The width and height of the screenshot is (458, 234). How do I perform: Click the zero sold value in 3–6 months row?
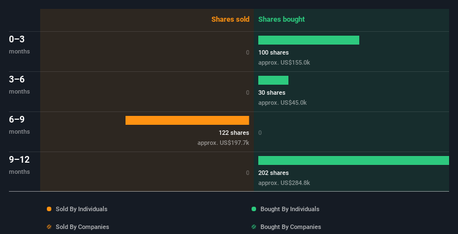[x=248, y=92]
